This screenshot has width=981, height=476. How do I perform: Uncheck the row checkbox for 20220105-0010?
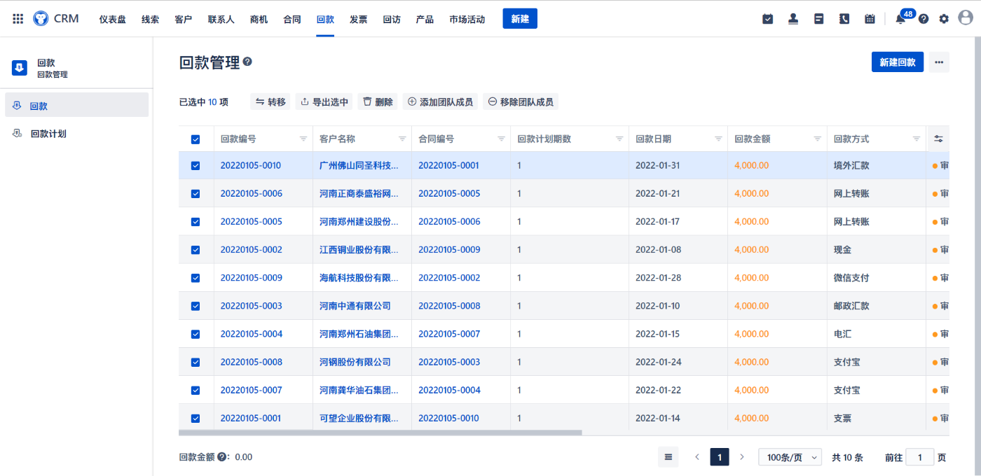pos(195,166)
